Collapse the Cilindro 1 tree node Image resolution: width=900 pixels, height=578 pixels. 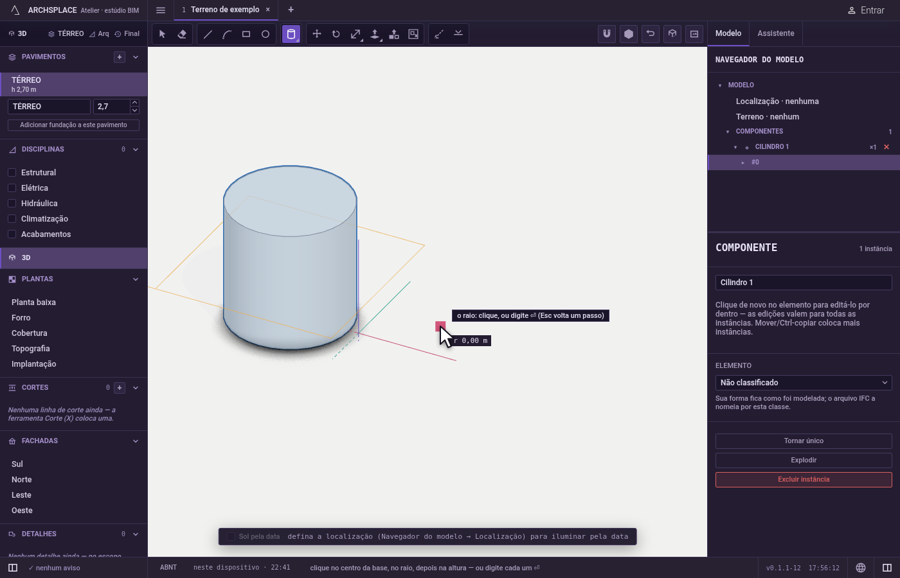[735, 147]
